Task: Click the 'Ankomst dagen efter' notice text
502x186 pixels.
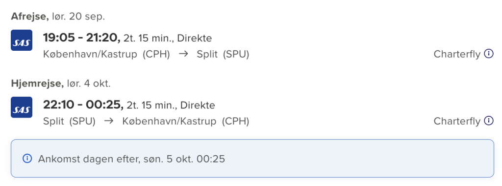Action: pos(131,159)
